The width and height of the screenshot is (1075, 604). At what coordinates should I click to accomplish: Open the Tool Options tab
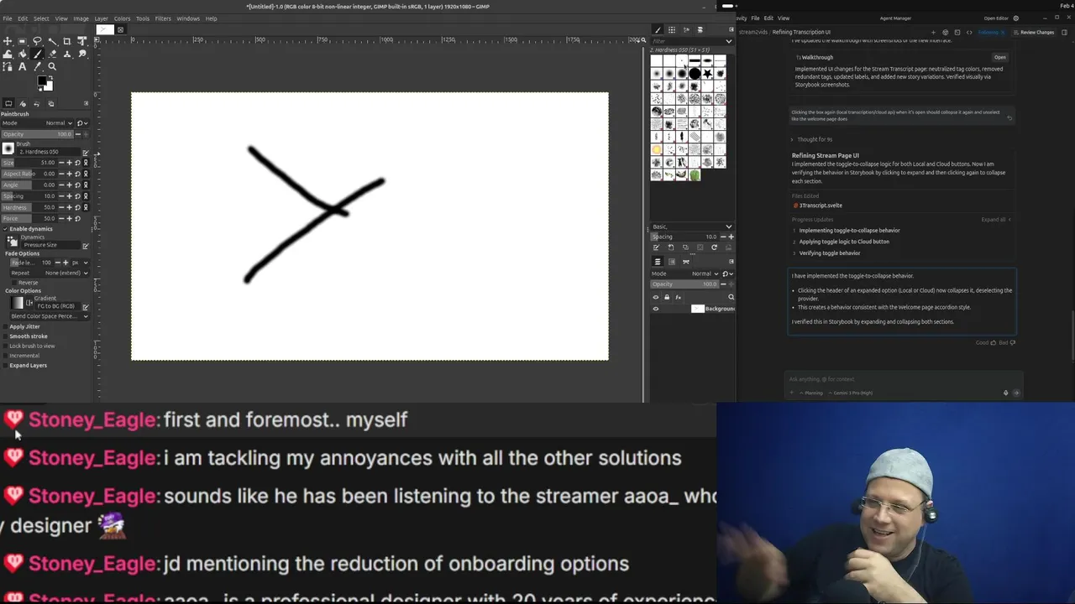pyautogui.click(x=8, y=103)
